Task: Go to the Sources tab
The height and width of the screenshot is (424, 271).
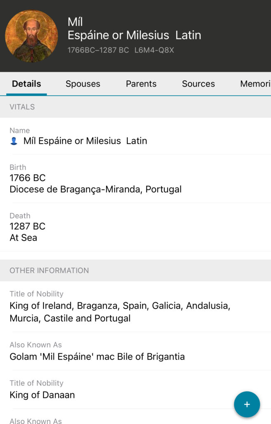Action: click(x=198, y=84)
